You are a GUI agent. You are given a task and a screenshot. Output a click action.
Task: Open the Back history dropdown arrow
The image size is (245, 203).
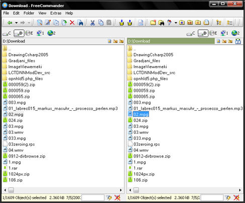[x=16, y=23]
